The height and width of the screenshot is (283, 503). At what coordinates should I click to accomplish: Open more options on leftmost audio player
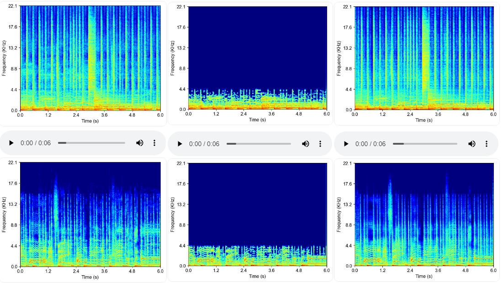tap(154, 143)
